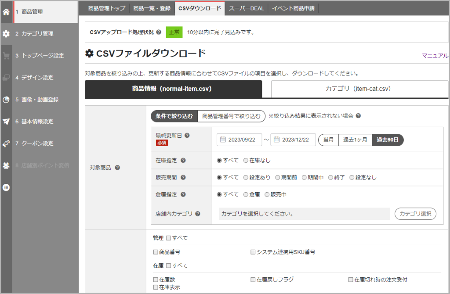Select the カテゴリ管理 gear icon
Image resolution: width=450 pixels, height=294 pixels.
pyautogui.click(x=5, y=34)
